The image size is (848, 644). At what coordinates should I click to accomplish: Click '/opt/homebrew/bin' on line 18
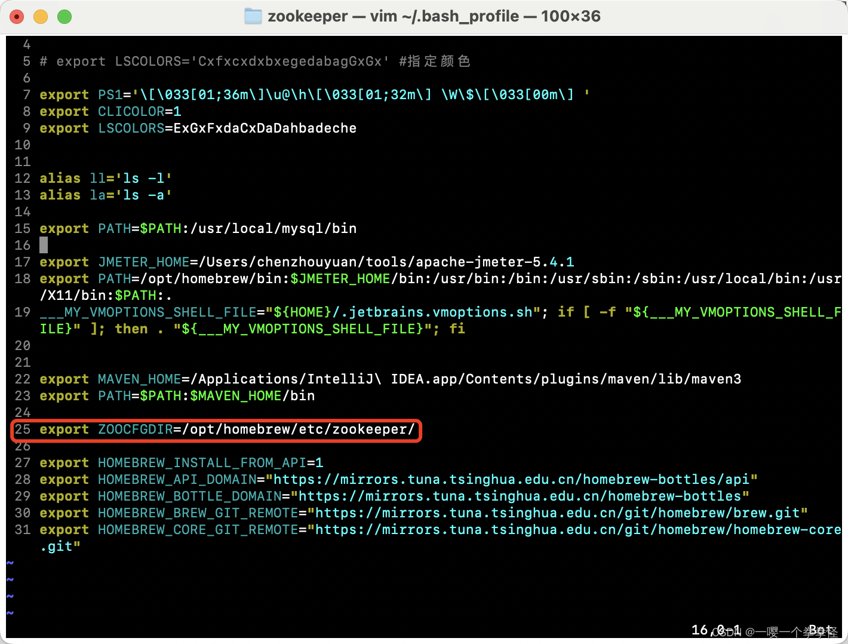pos(215,279)
